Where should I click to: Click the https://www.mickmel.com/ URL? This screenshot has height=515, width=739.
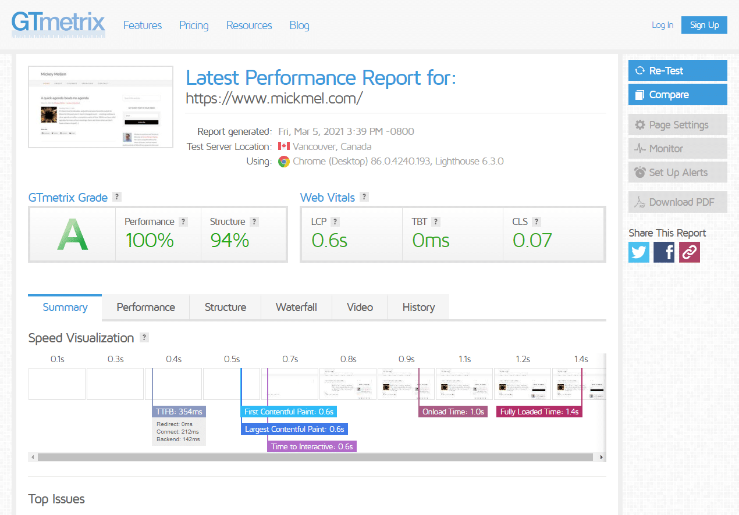(274, 98)
